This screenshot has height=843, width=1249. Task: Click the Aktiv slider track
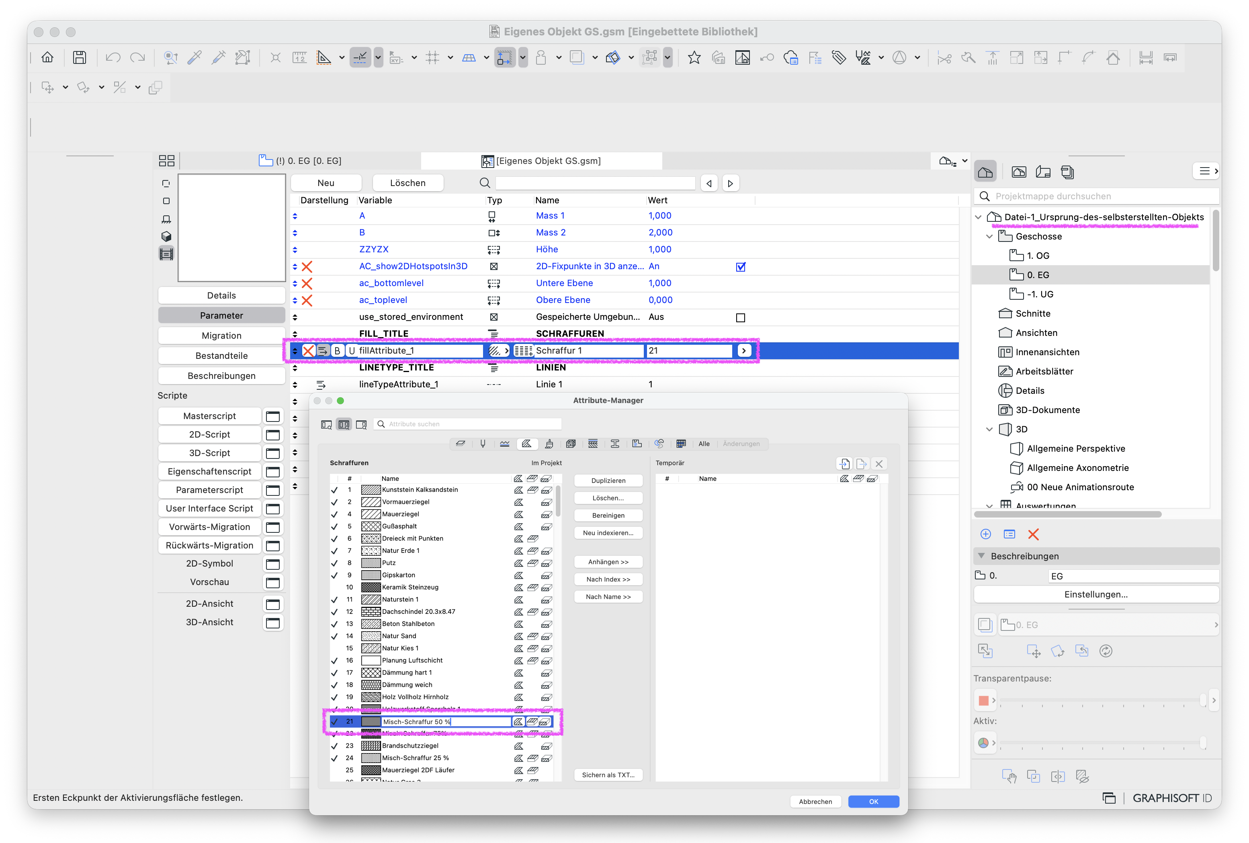pos(1102,742)
